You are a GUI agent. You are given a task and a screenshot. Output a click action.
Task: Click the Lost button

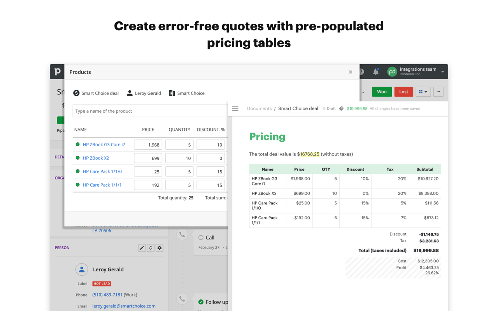pos(403,92)
